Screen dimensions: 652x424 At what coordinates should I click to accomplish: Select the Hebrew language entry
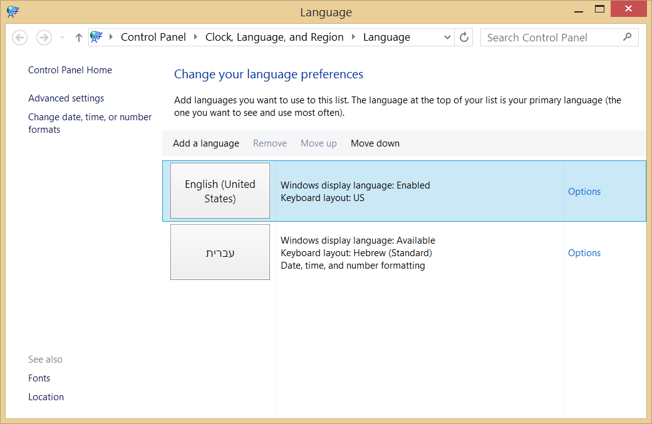pyautogui.click(x=220, y=252)
